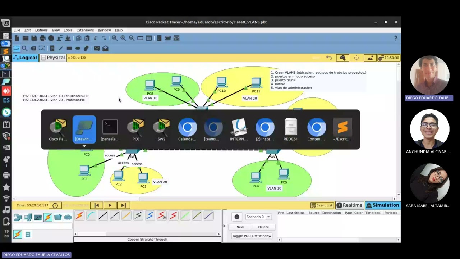
Task: Click the device search input field
Action: (x=42, y=226)
